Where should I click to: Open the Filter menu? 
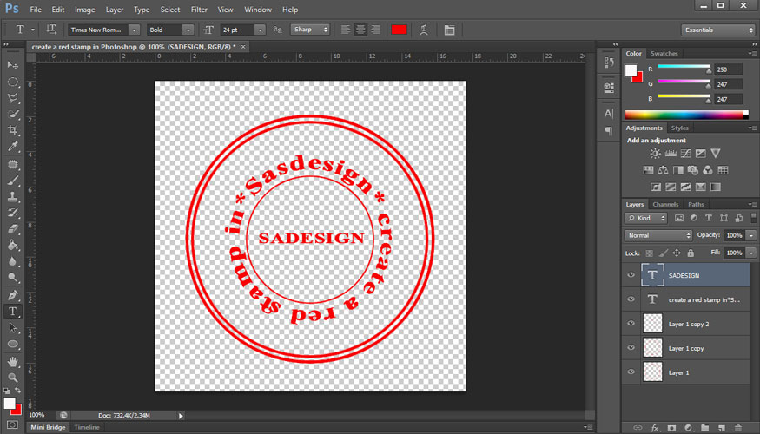(x=199, y=10)
